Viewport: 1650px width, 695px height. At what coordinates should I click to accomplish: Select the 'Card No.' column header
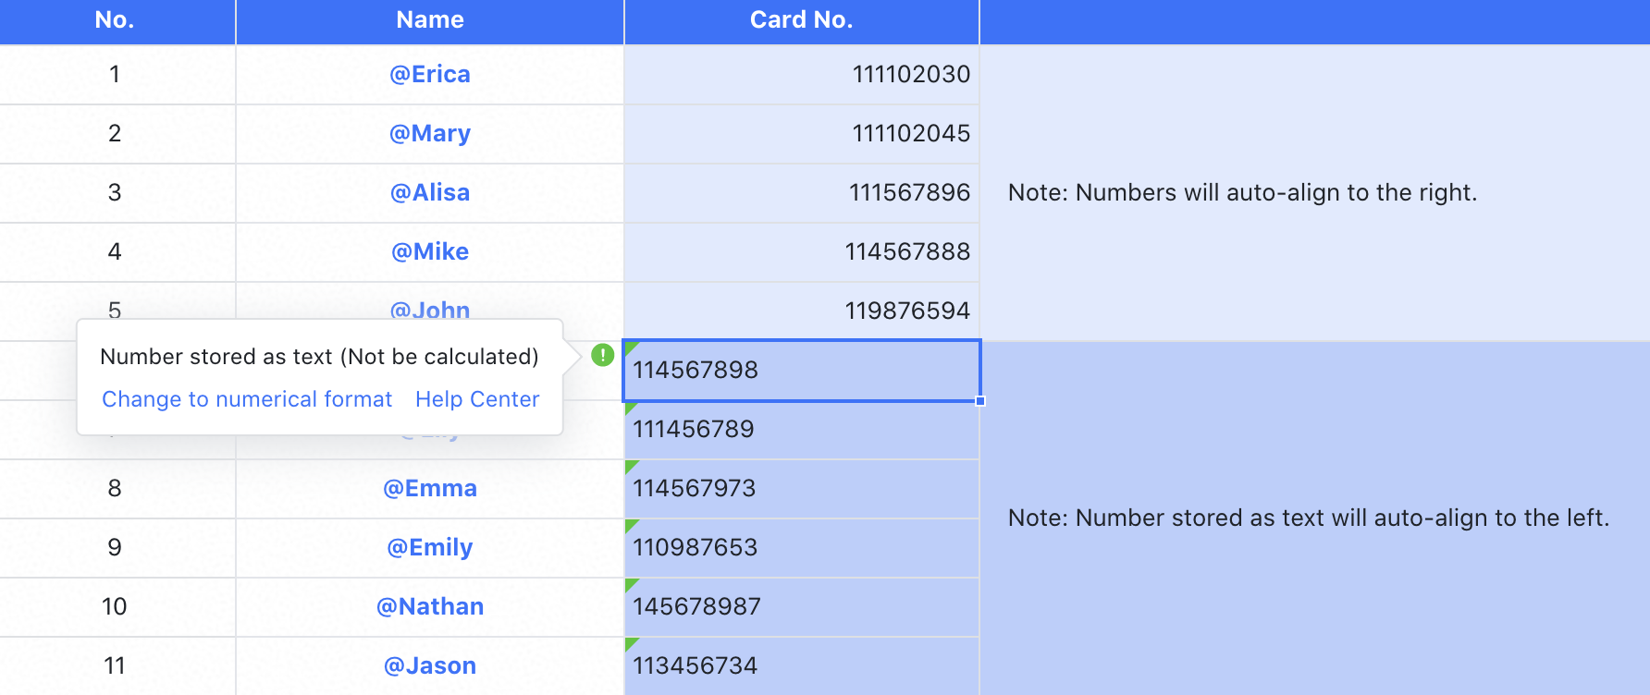(801, 20)
